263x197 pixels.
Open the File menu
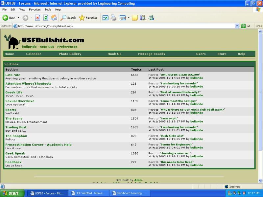pyautogui.click(x=4, y=10)
